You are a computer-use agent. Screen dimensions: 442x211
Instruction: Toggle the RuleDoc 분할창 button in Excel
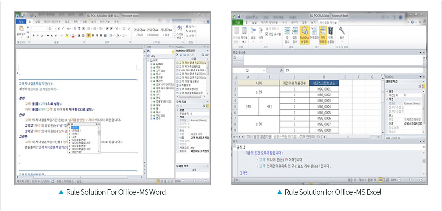(x=304, y=35)
